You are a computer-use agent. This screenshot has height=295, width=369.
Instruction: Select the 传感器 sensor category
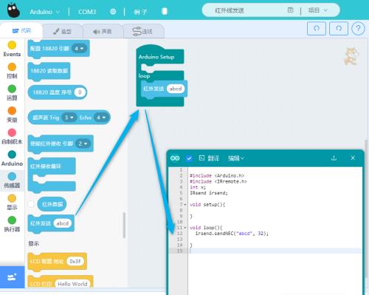point(12,180)
